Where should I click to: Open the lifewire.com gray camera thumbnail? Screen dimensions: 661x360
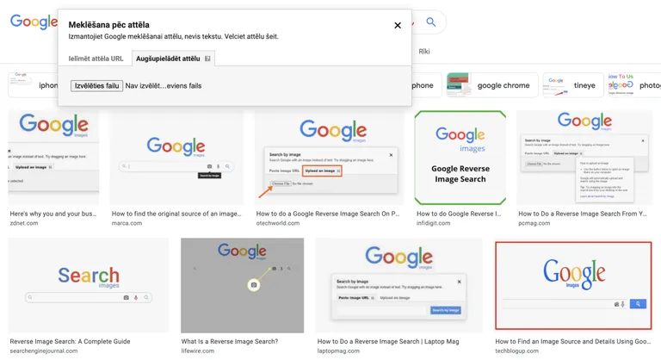coord(243,285)
